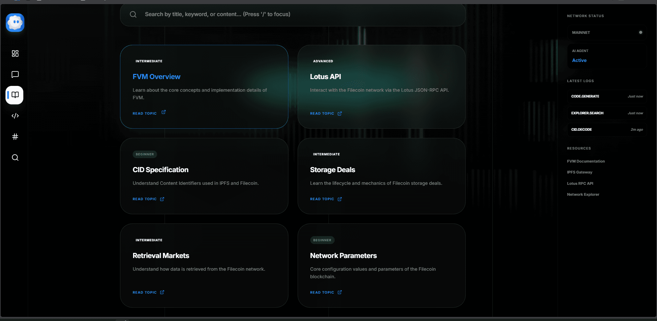Click the '2m ago' timestamp on CID.DECODE
Image resolution: width=657 pixels, height=321 pixels.
point(637,130)
